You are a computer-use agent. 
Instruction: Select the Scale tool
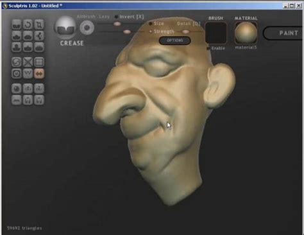point(39,24)
